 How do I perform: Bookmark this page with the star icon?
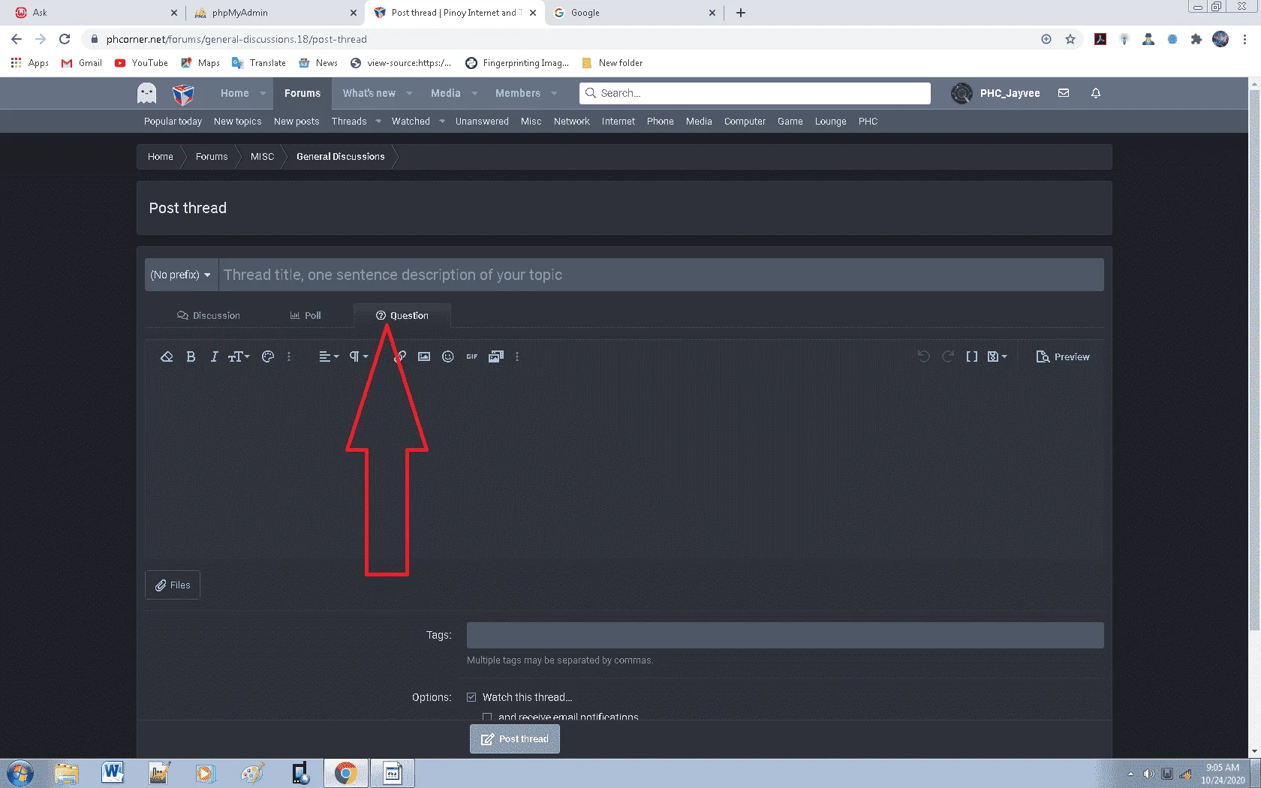pos(1070,39)
